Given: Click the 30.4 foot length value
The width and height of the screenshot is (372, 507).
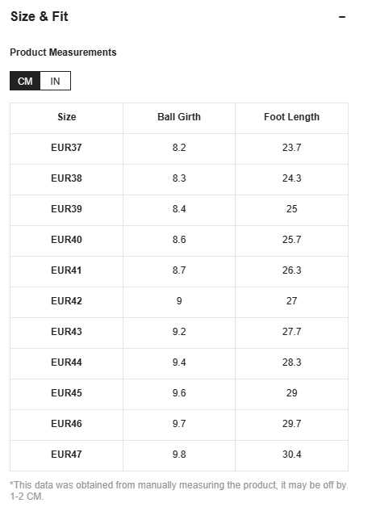Looking at the screenshot, I should pyautogui.click(x=291, y=455).
